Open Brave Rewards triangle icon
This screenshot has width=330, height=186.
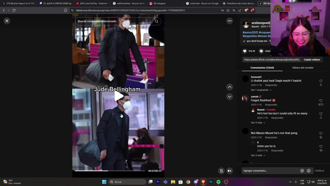(x=252, y=10)
